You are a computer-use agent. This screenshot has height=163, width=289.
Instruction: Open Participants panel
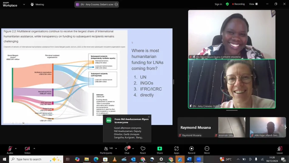(106, 150)
